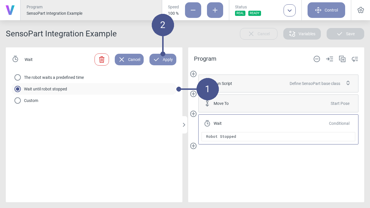This screenshot has width=370, height=208.
Task: Click the indent step icon in Program
Action: [330, 59]
